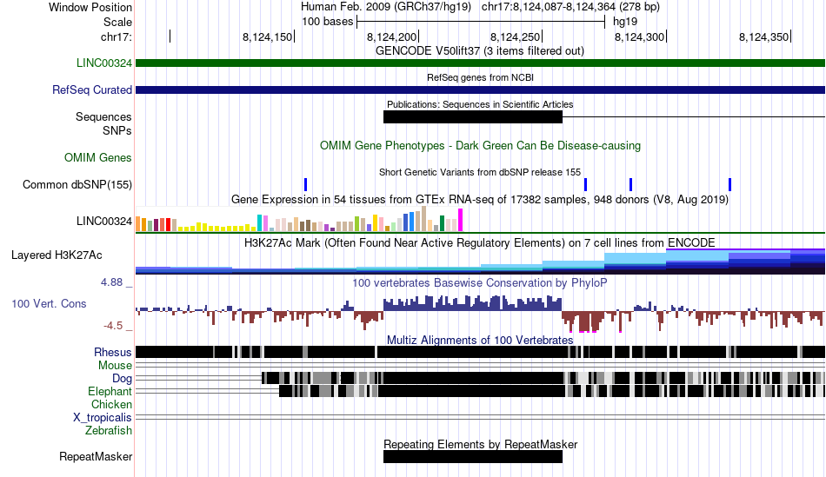Click Publications: Sequences in Scientific Articles title
Viewport: 826px width, 477px height.
click(480, 104)
